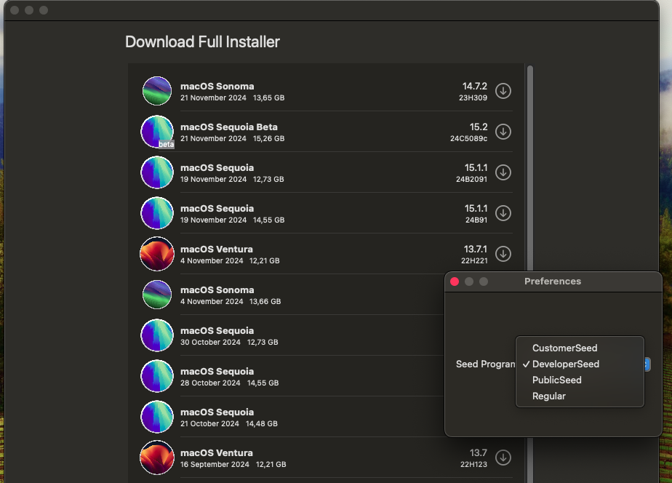Download macOS Ventura 13.7 build 22H123
Image resolution: width=672 pixels, height=483 pixels.
503,458
